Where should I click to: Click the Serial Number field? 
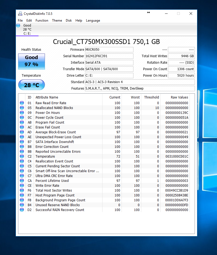tap(109, 56)
